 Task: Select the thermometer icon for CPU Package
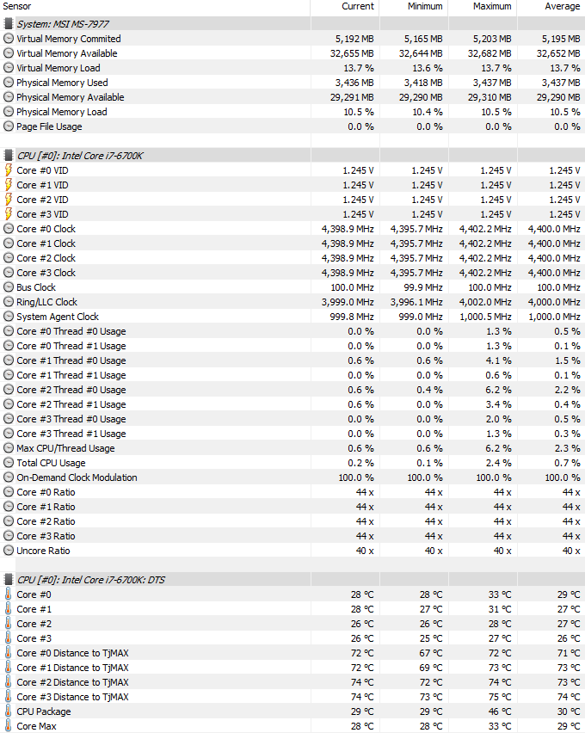click(x=8, y=711)
